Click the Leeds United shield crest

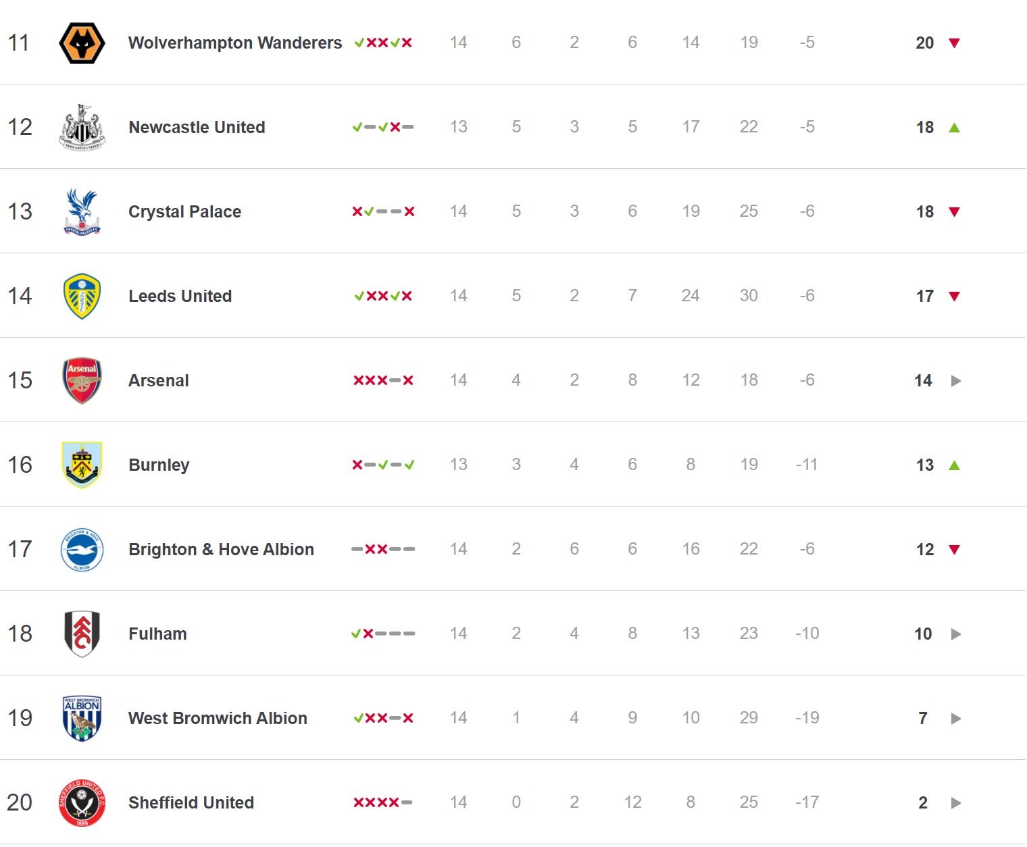point(82,296)
